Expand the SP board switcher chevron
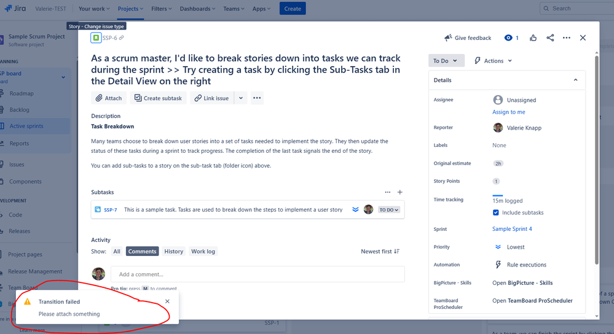The height and width of the screenshot is (334, 614). pyautogui.click(x=63, y=77)
